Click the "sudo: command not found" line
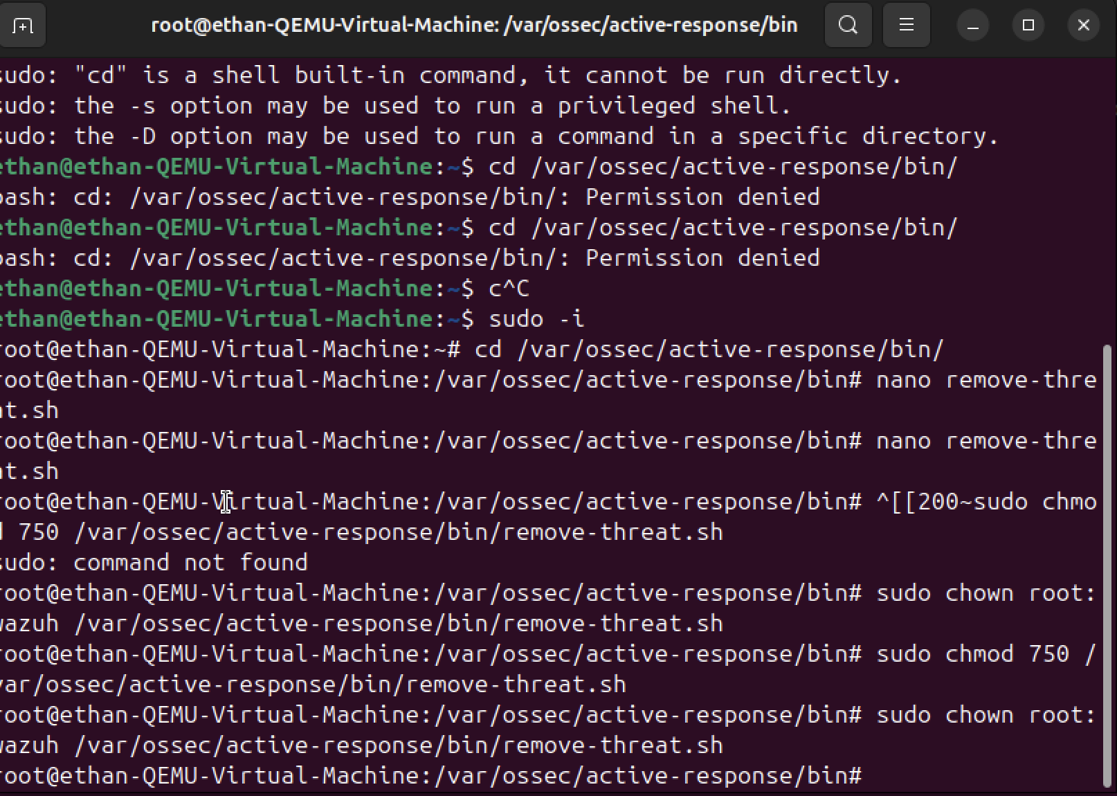 pyautogui.click(x=154, y=563)
